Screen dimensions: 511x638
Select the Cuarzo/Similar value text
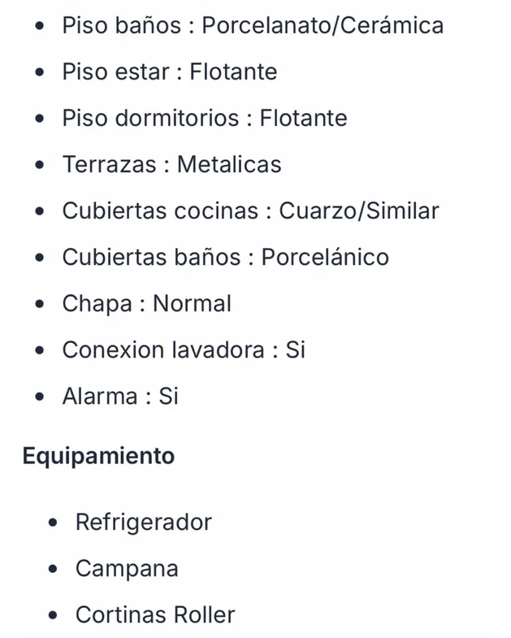tap(359, 211)
